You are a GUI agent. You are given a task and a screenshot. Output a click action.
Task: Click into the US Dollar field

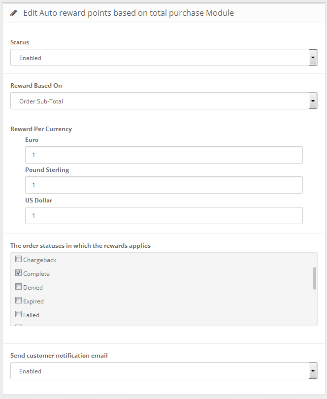click(x=163, y=215)
